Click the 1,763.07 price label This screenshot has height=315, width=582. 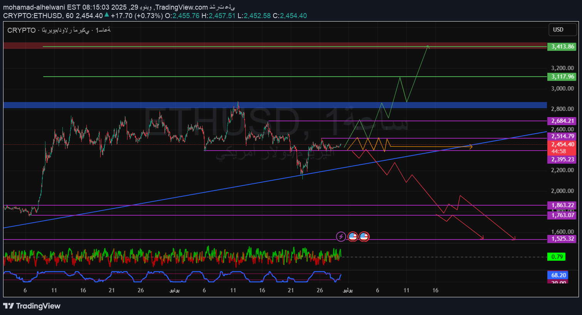pos(562,215)
